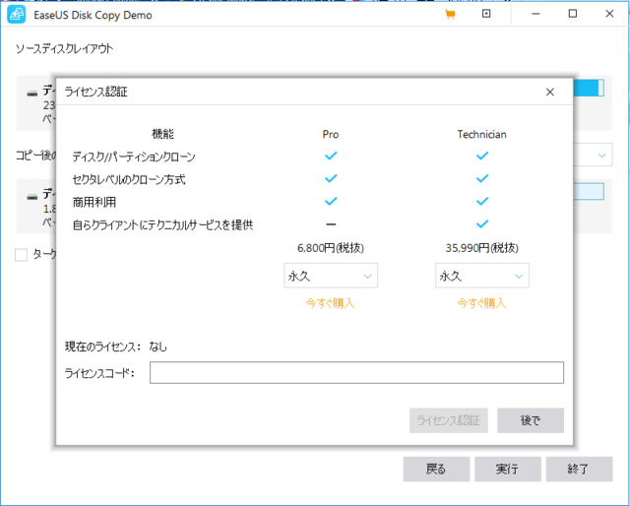Click 今すぐ購入 under the Technician plan
Screen dimensions: 630x506
(x=481, y=303)
